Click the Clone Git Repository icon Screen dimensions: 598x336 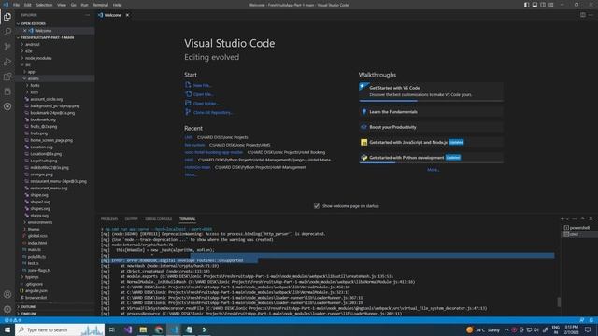point(188,112)
